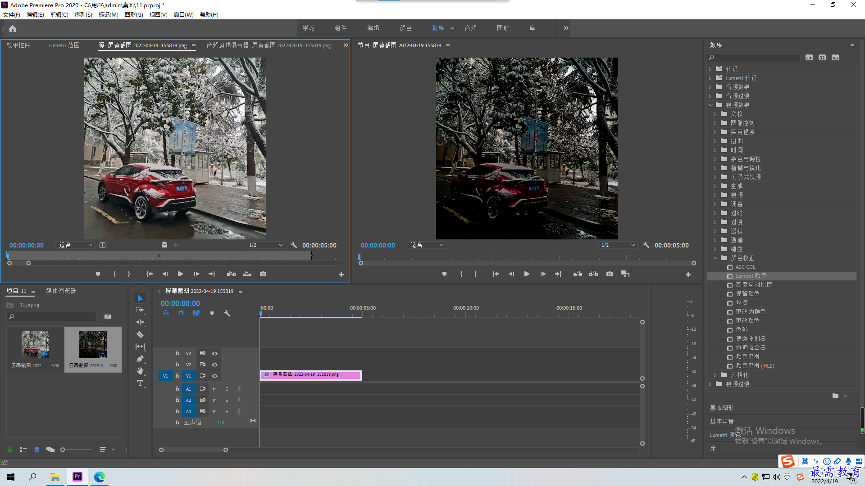Image resolution: width=865 pixels, height=486 pixels.
Task: Click new custom bin folder in Effects
Action: click(835, 396)
